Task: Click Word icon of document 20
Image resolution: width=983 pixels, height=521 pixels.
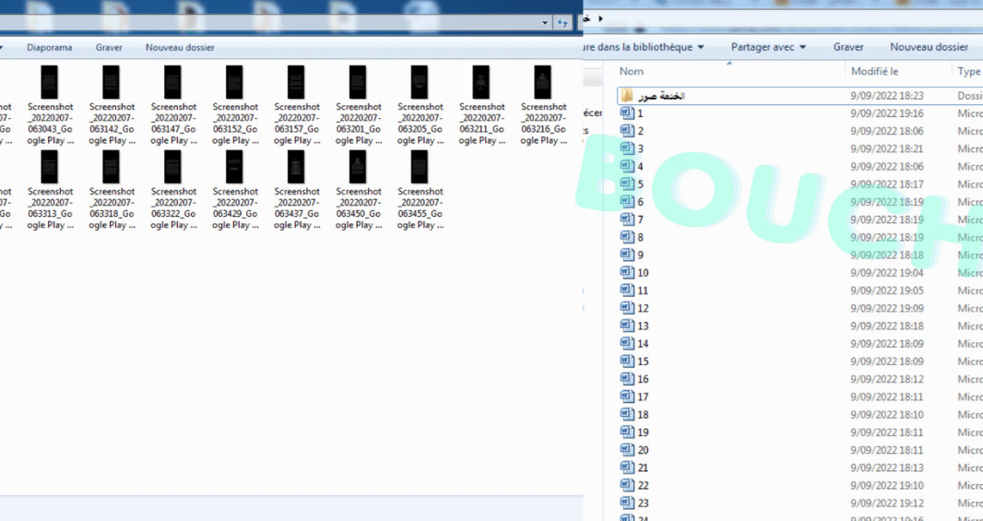Action: point(627,449)
